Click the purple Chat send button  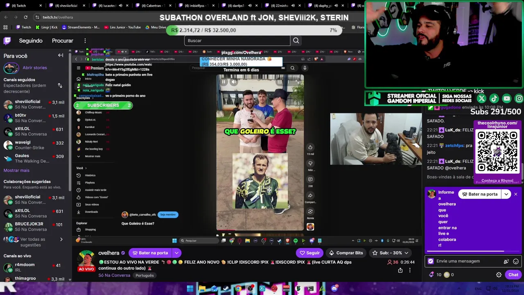(513, 275)
